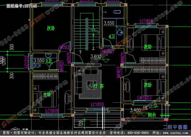
Task: Click the 3.400 balcony elevation value
Action: 135,110
